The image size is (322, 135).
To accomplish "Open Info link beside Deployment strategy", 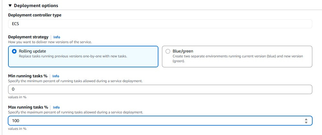I will pos(57,37).
